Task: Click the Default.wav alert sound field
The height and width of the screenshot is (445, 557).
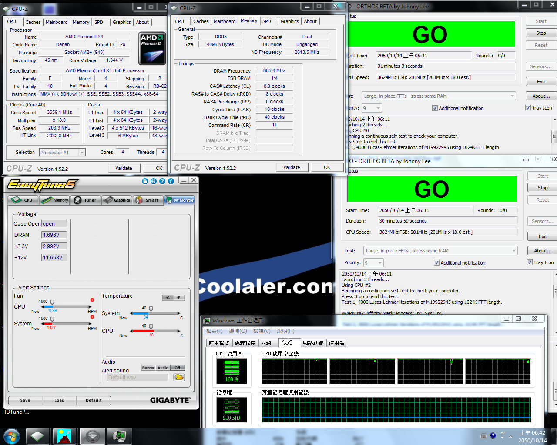Action: [138, 378]
